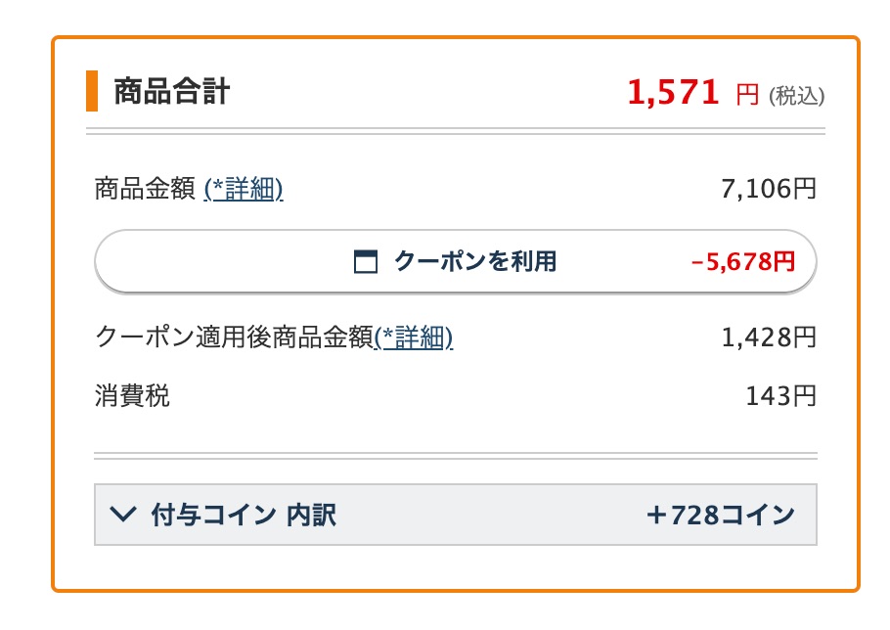Click the 1,571 円 total price
This screenshot has height=630, width=890.
tap(693, 92)
